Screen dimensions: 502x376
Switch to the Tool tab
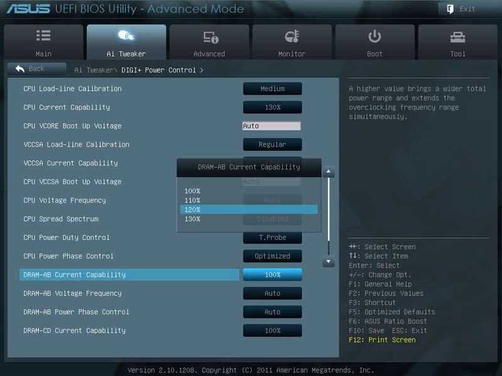click(x=458, y=42)
